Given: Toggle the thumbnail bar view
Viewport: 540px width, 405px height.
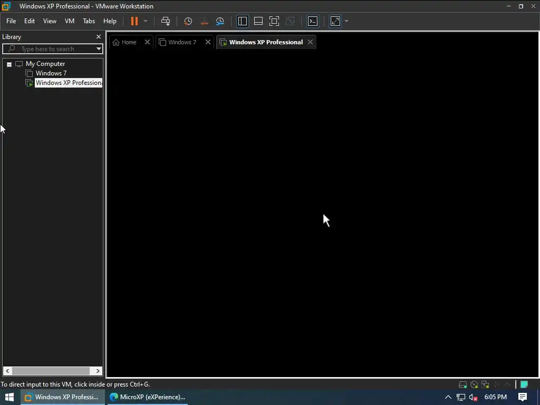Looking at the screenshot, I should click(258, 21).
